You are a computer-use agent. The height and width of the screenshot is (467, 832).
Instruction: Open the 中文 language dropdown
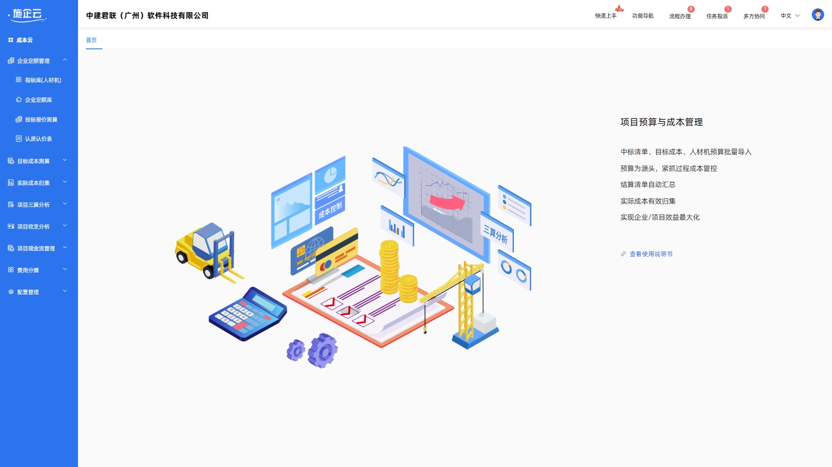[x=790, y=16]
